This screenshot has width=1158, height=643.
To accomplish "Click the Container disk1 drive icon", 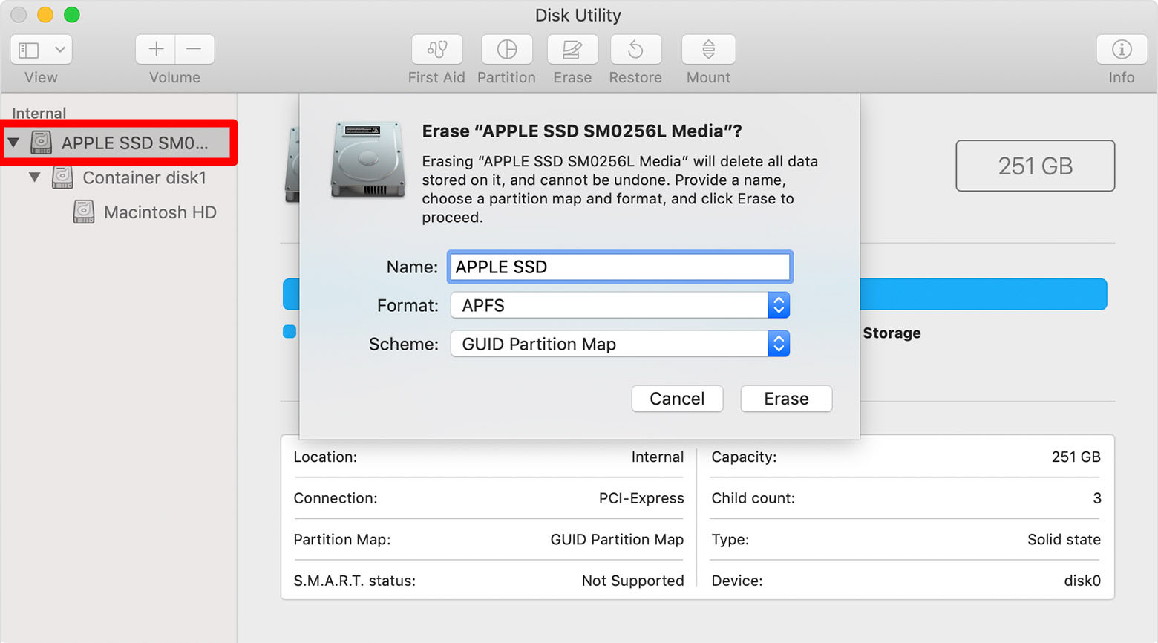I will (62, 177).
